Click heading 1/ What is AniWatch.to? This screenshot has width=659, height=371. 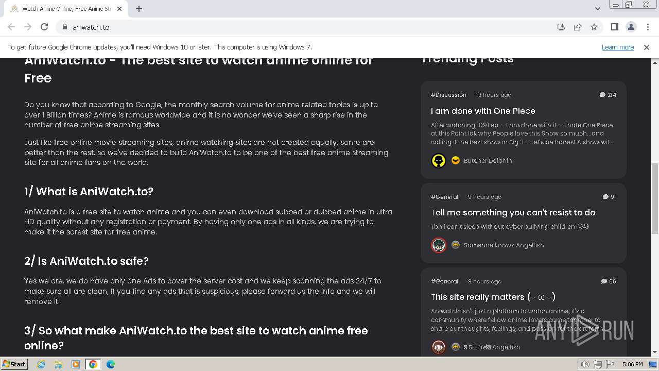[89, 191]
